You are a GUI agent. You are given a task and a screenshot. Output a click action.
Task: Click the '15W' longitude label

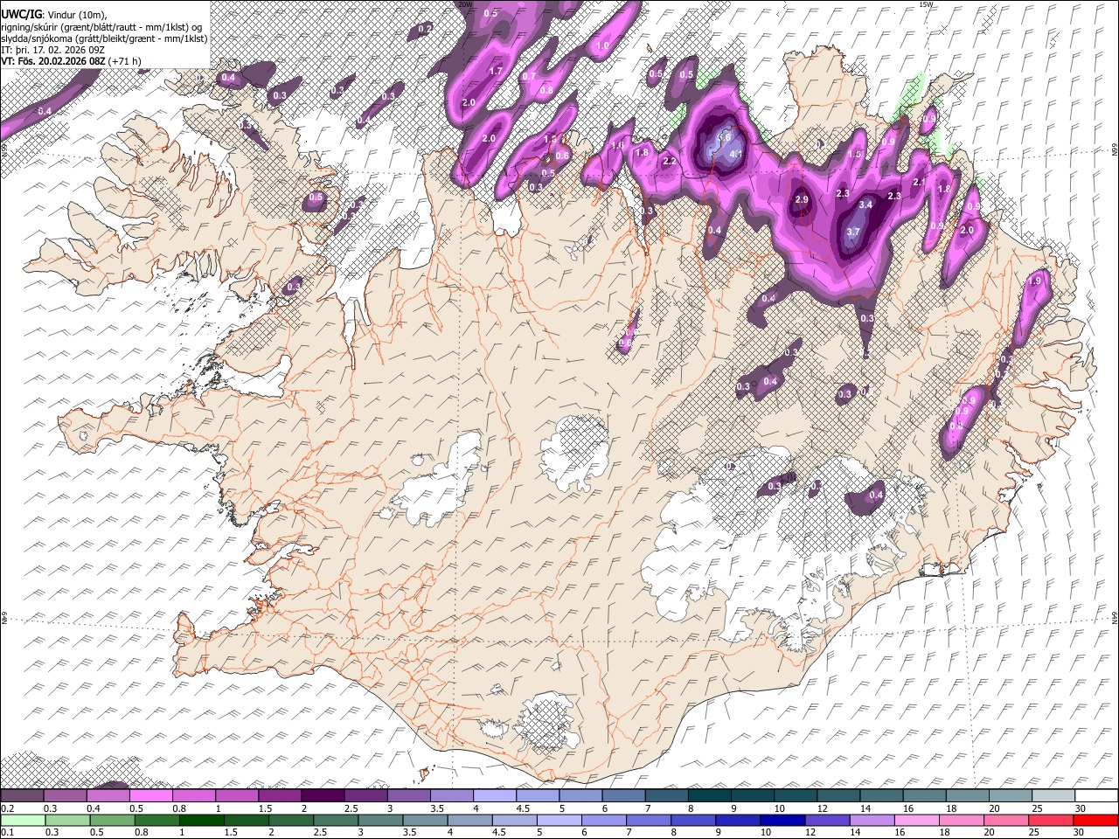click(x=926, y=4)
